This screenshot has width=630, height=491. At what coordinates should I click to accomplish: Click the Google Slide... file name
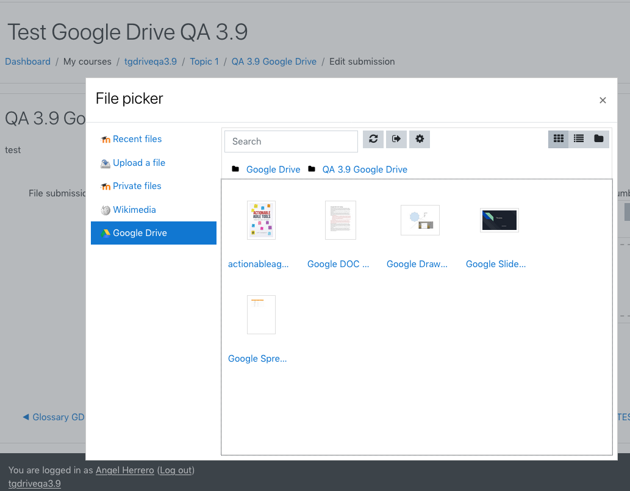coord(496,264)
